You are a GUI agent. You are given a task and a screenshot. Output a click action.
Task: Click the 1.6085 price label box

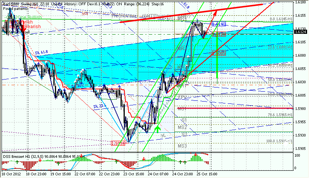tap(219, 53)
